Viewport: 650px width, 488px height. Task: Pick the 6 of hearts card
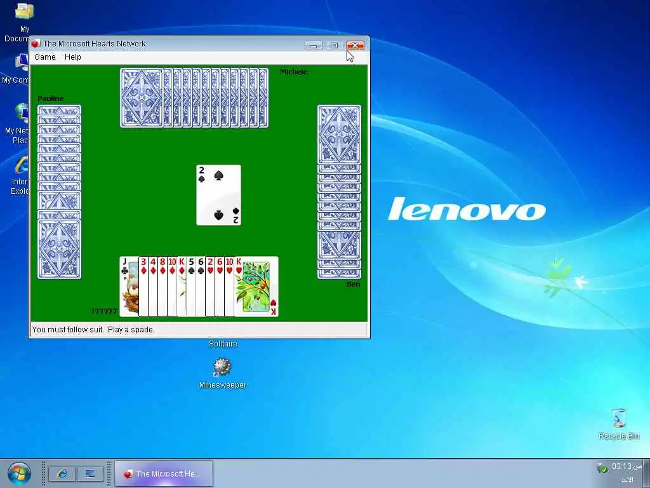click(220, 287)
